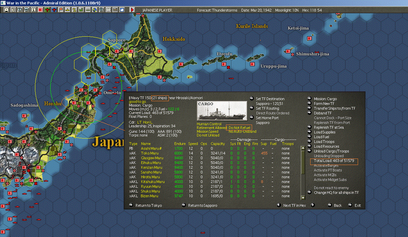Click the arrow beside Set TF Destination

pos(252,99)
